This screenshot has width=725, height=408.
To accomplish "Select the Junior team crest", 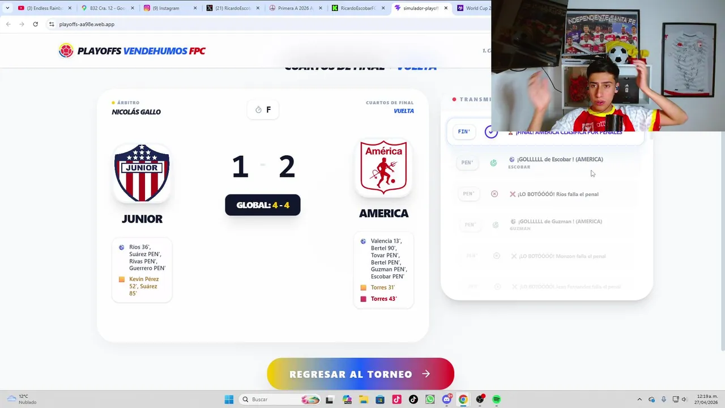I will coord(142,173).
